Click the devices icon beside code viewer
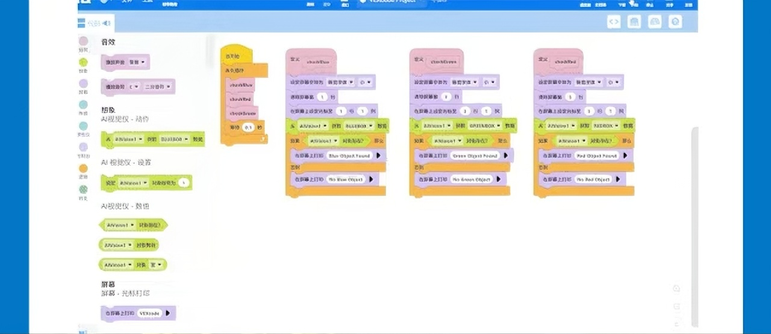This screenshot has height=334, width=771. point(634,22)
